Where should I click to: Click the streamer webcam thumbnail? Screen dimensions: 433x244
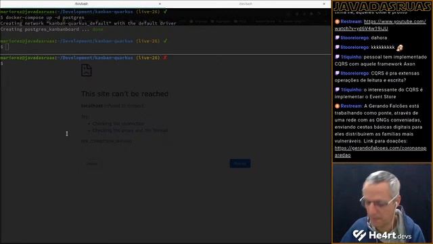(382, 203)
